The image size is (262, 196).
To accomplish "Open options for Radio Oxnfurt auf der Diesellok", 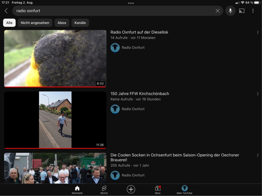I will pyautogui.click(x=258, y=32).
